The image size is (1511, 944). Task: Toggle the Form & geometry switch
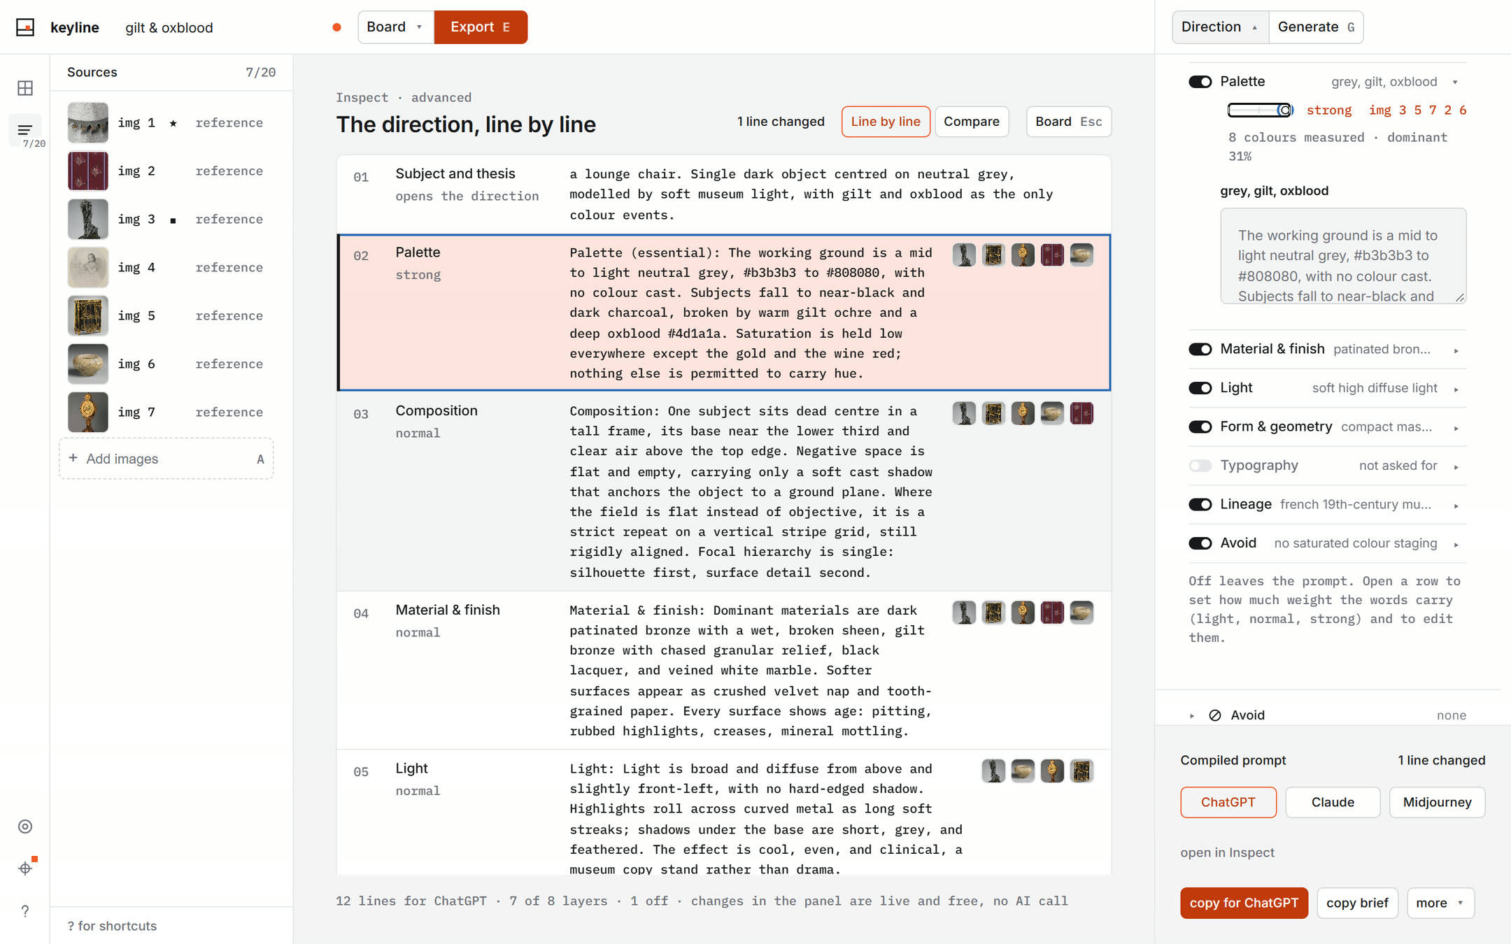click(x=1200, y=427)
